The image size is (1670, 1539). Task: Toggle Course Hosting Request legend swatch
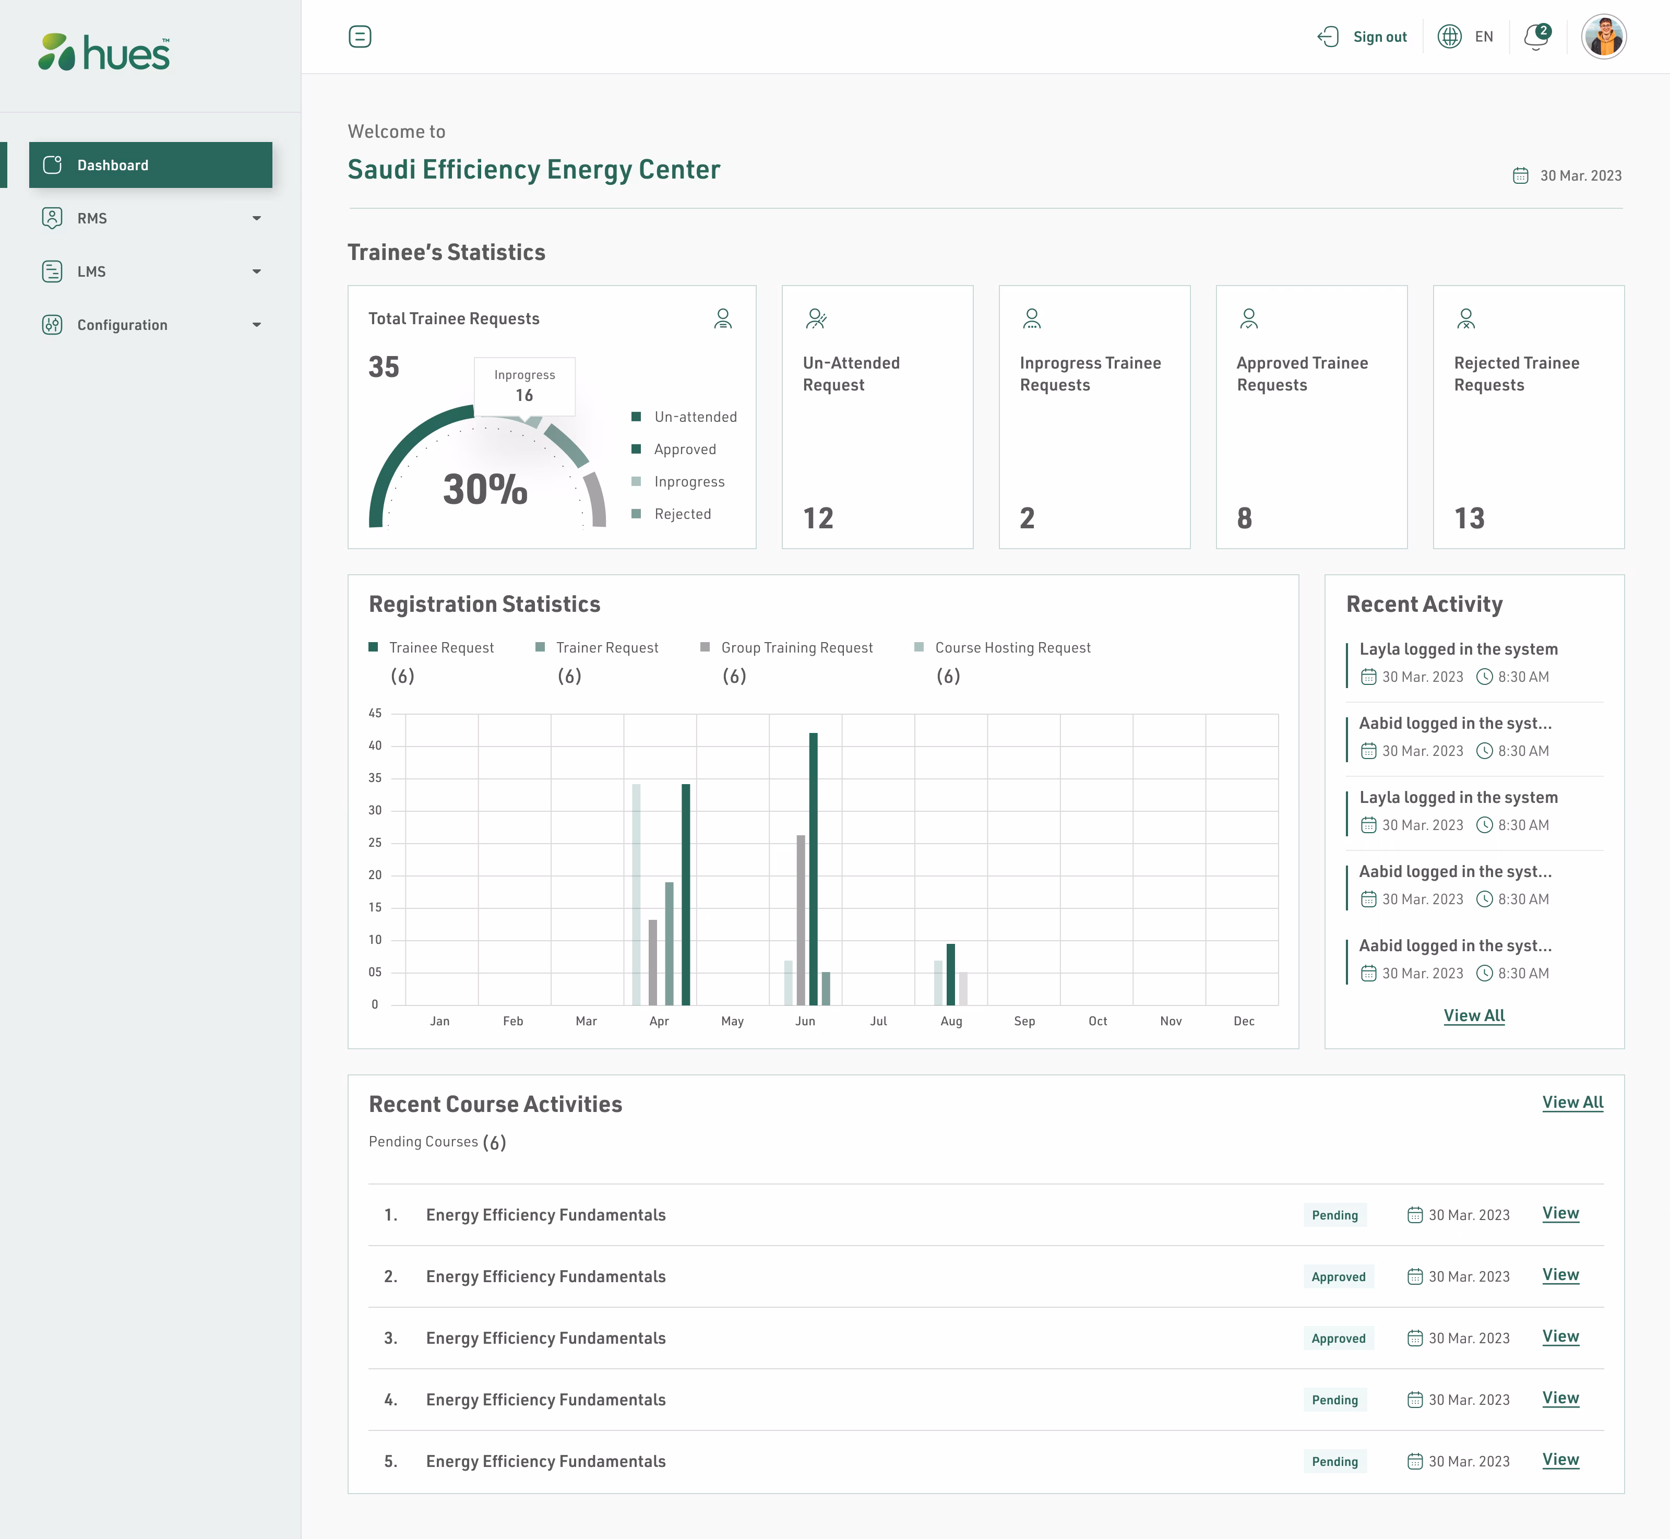pyautogui.click(x=919, y=647)
